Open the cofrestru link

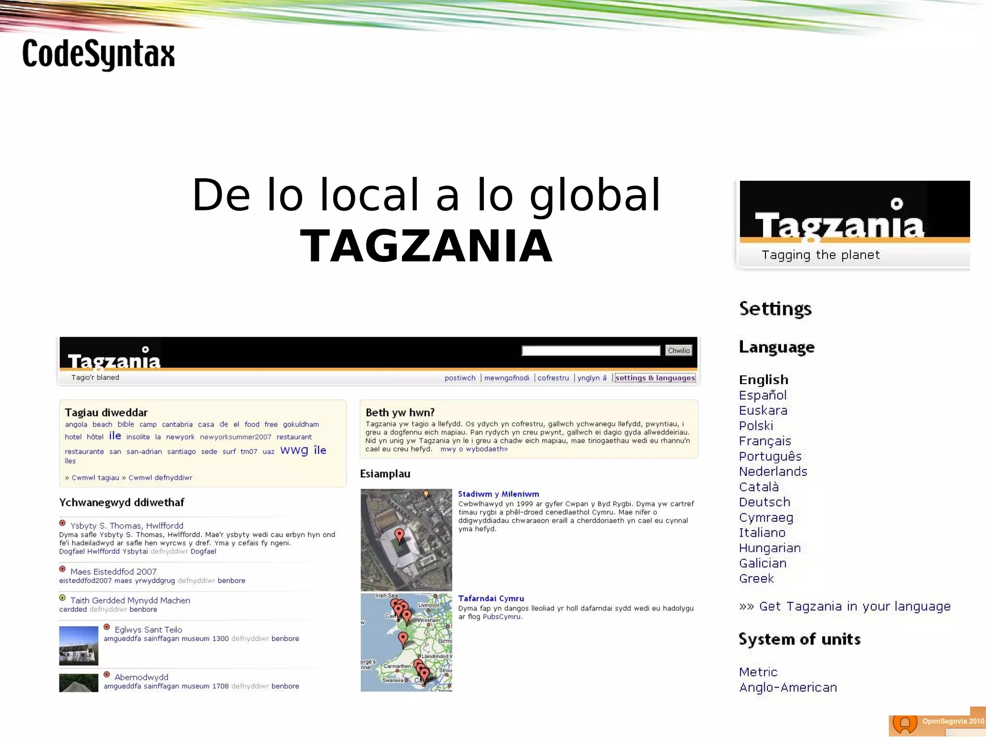(553, 378)
